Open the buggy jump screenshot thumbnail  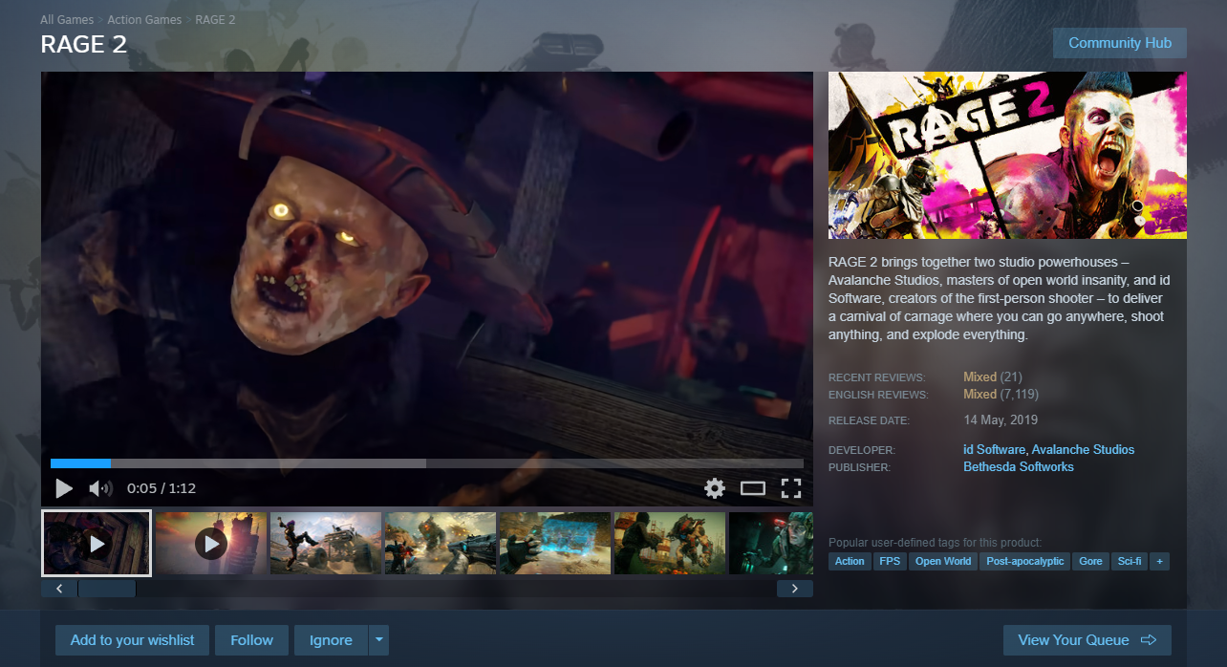pyautogui.click(x=326, y=544)
